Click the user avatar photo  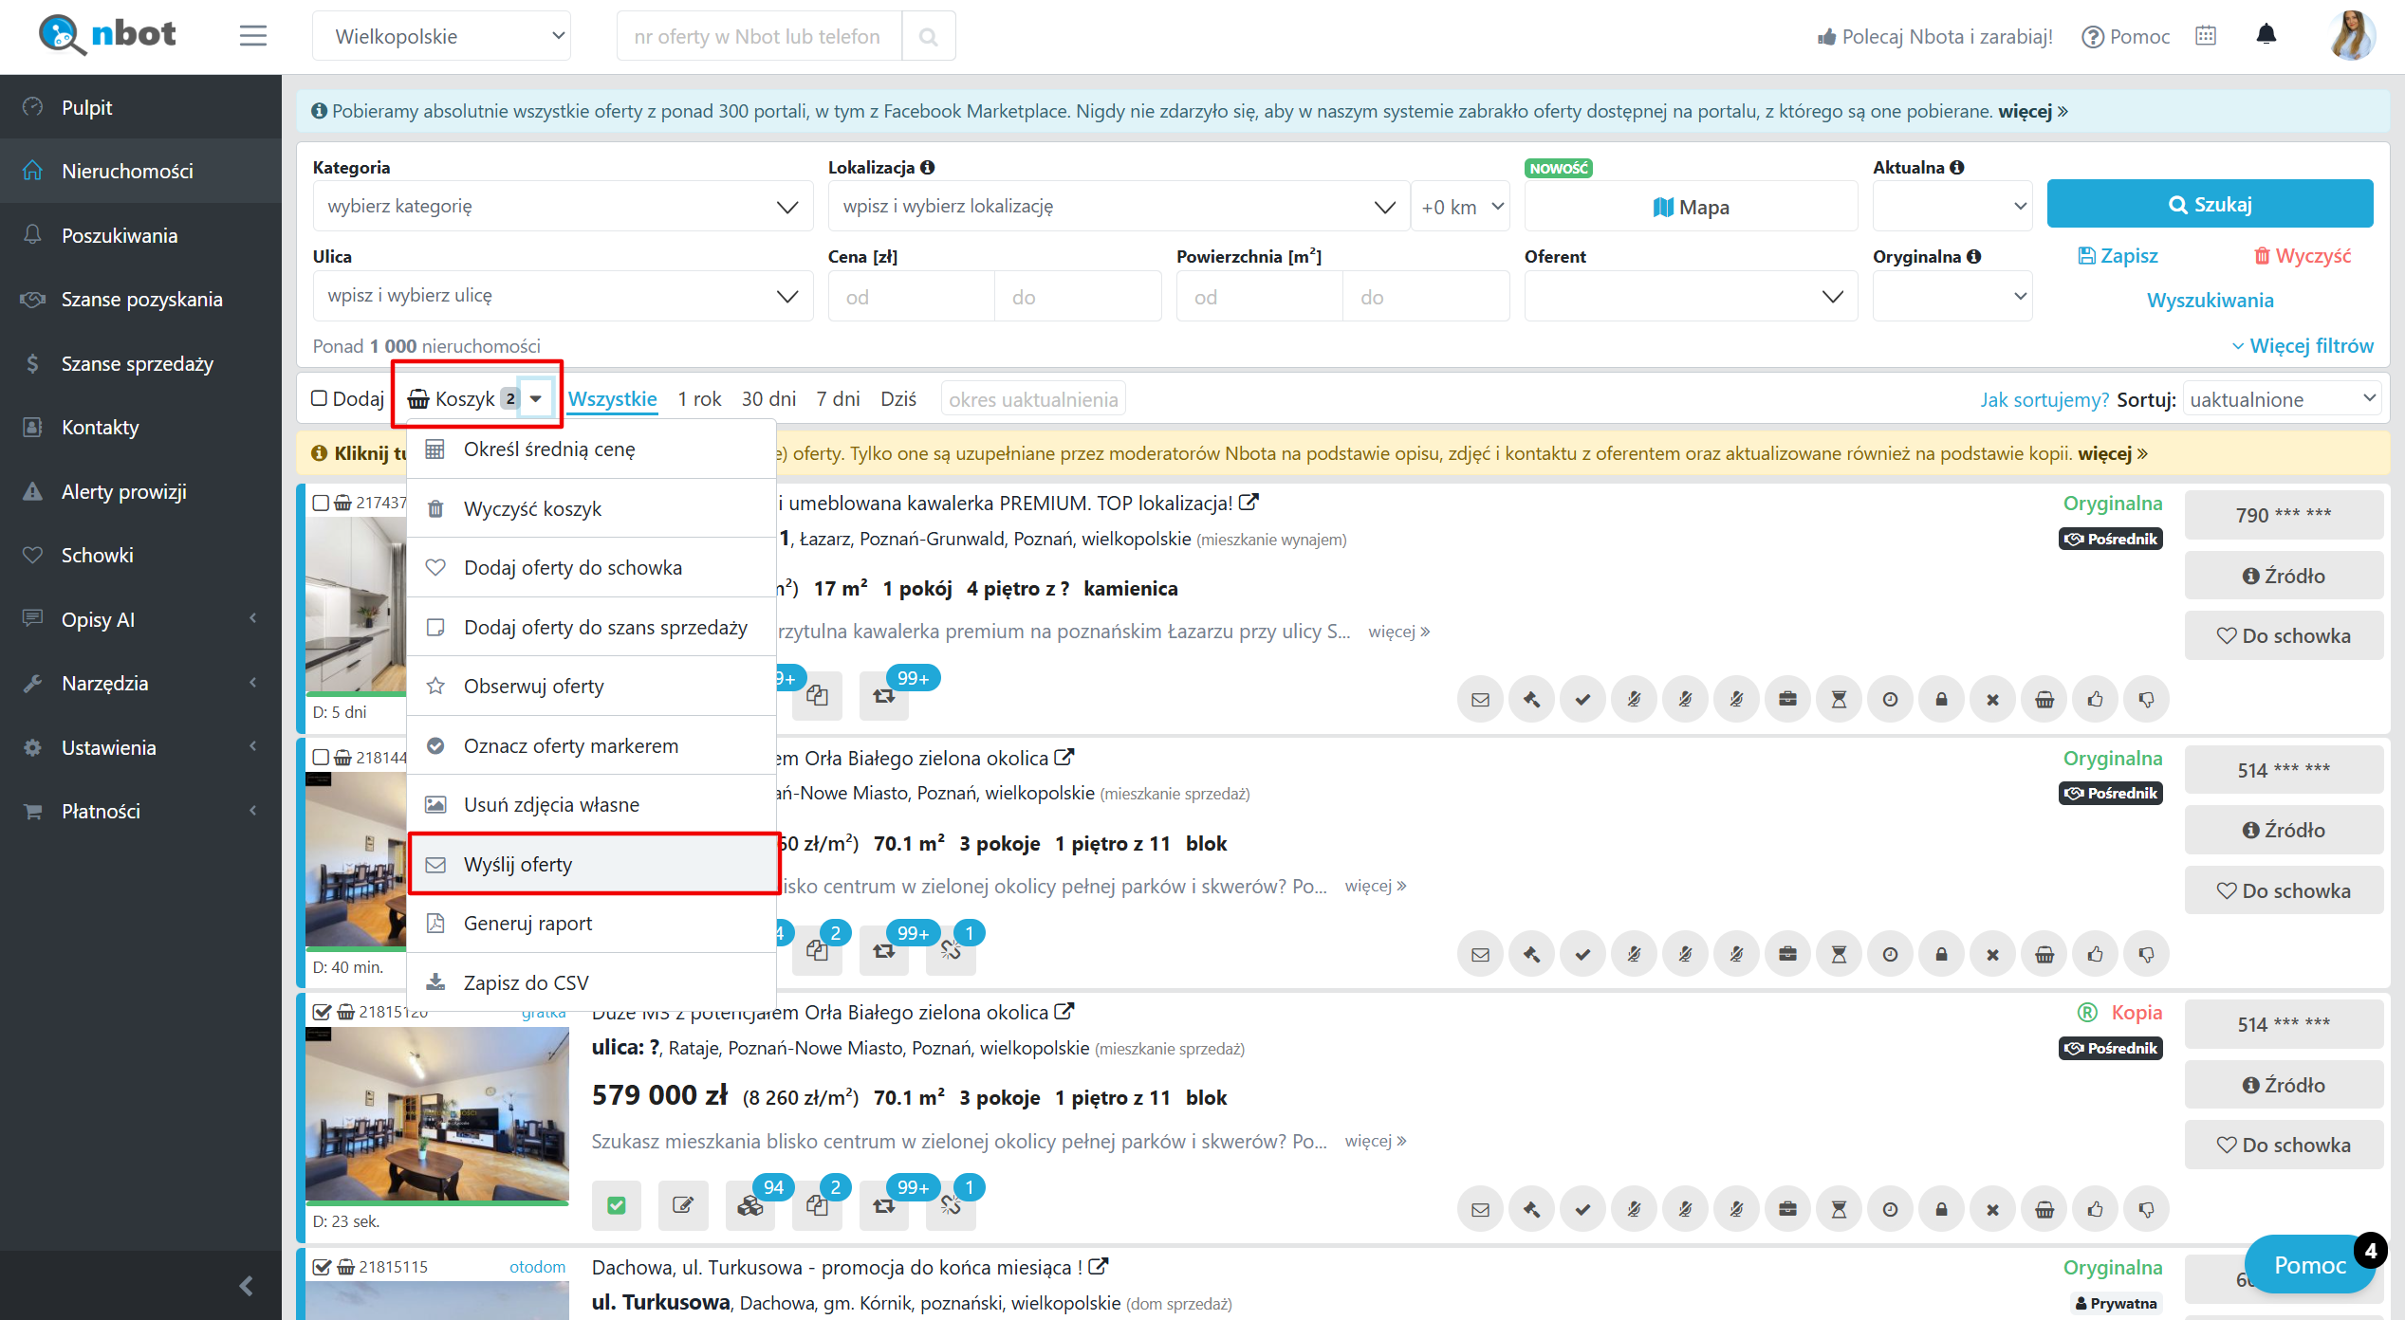click(2352, 36)
